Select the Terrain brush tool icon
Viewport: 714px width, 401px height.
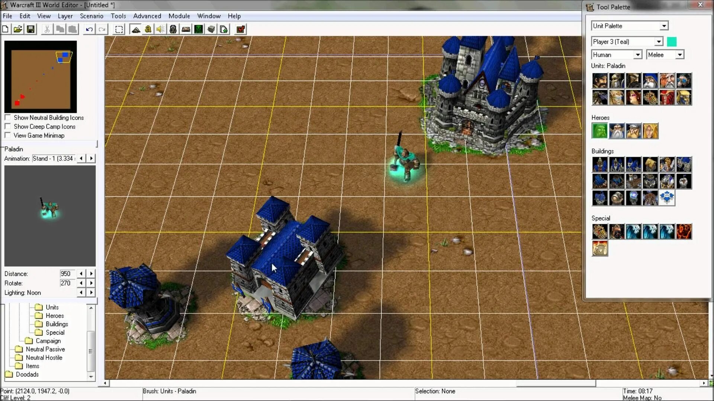tap(136, 29)
